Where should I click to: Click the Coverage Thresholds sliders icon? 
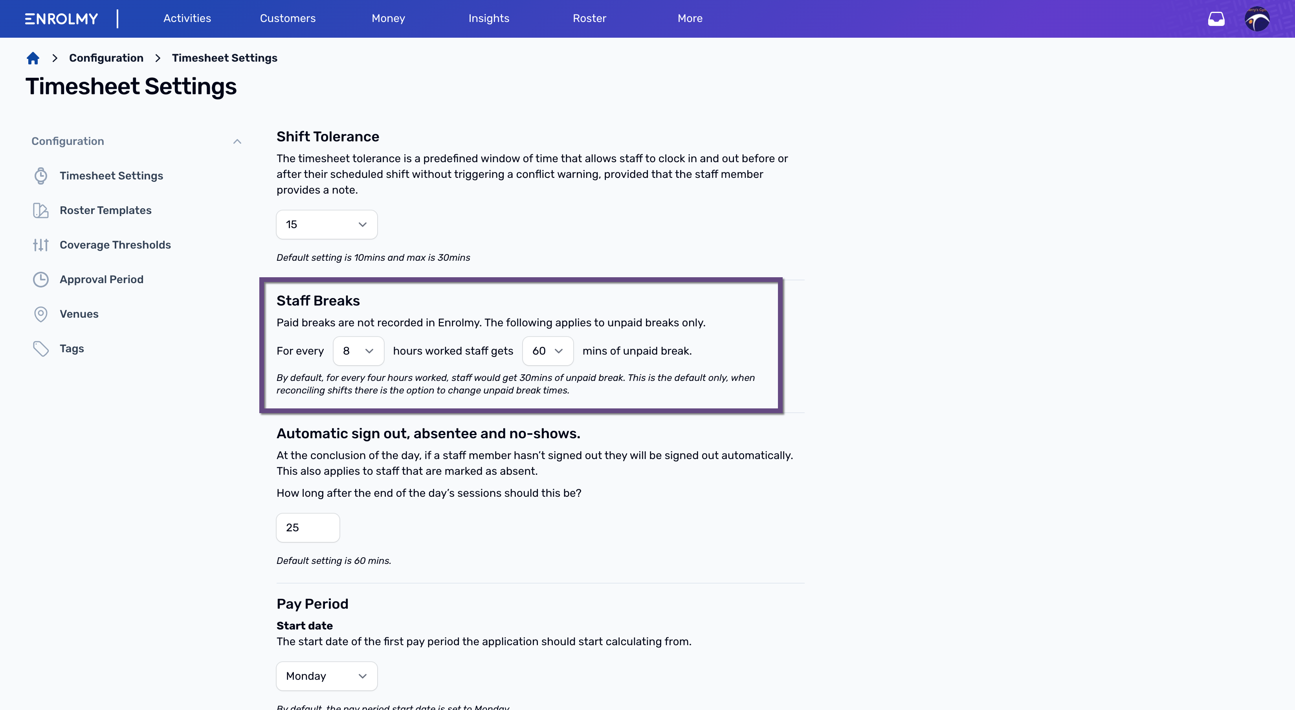[41, 245]
